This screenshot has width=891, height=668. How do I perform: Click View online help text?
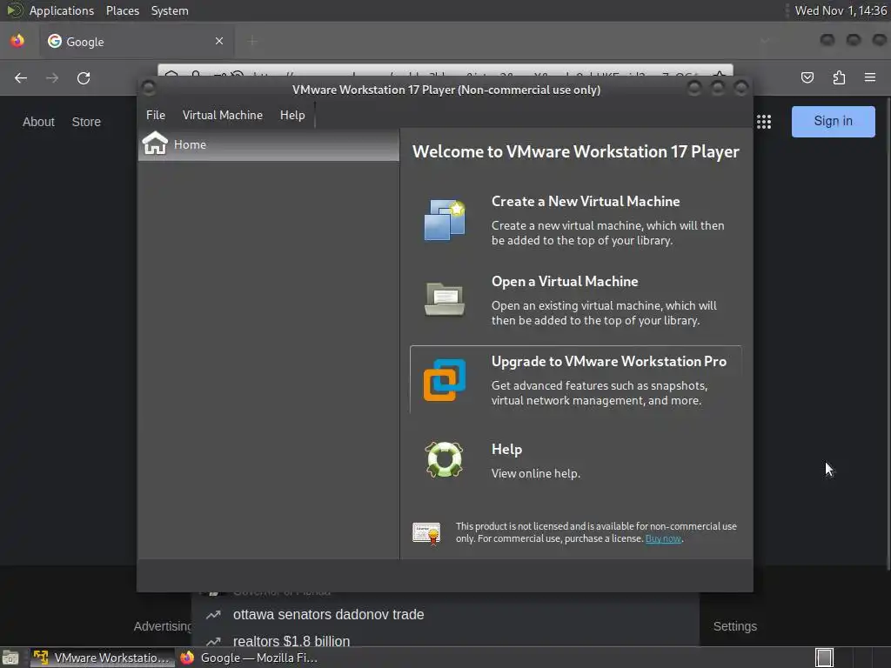(535, 473)
